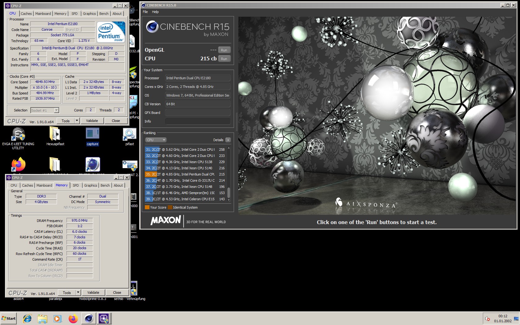Open the File menu in Cinebench

click(145, 12)
